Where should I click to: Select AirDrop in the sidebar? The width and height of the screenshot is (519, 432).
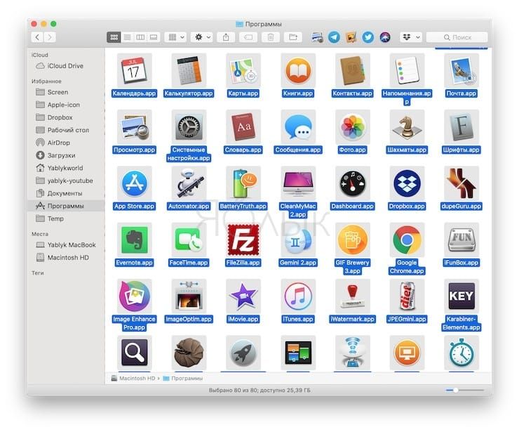pos(66,143)
